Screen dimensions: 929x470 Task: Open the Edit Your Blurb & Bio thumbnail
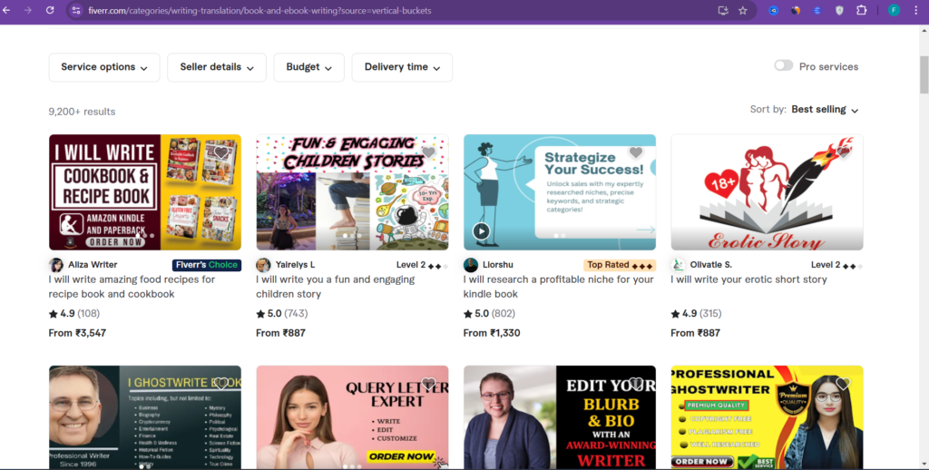point(560,417)
